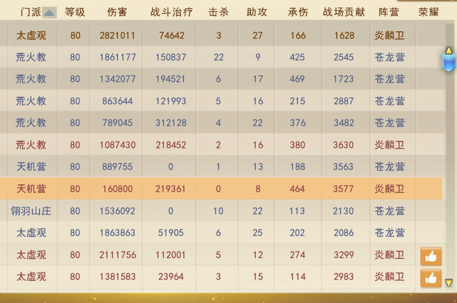Select contribution value 2887
This screenshot has width=457, height=303.
pyautogui.click(x=344, y=101)
